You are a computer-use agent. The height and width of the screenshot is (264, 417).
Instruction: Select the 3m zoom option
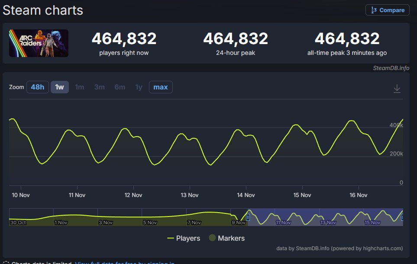tap(99, 87)
